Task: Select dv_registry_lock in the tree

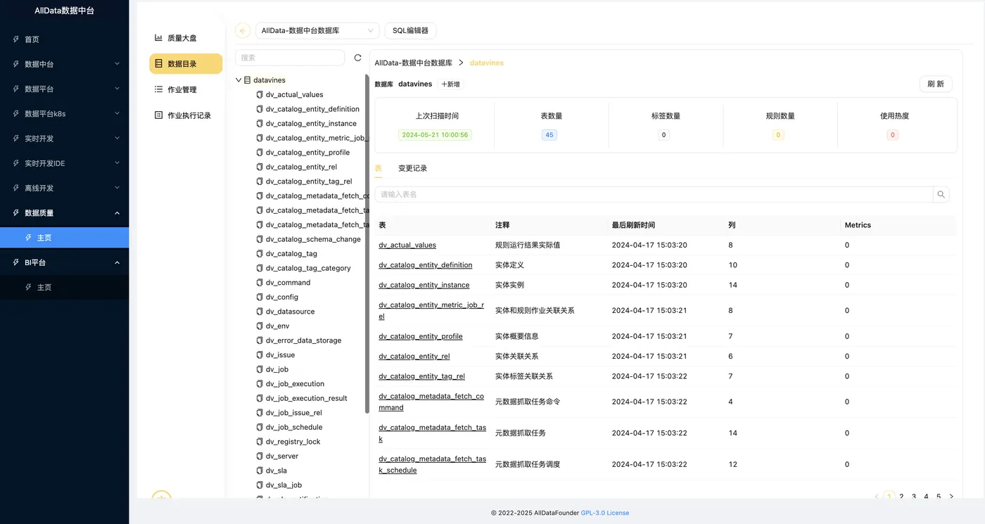Action: tap(293, 442)
